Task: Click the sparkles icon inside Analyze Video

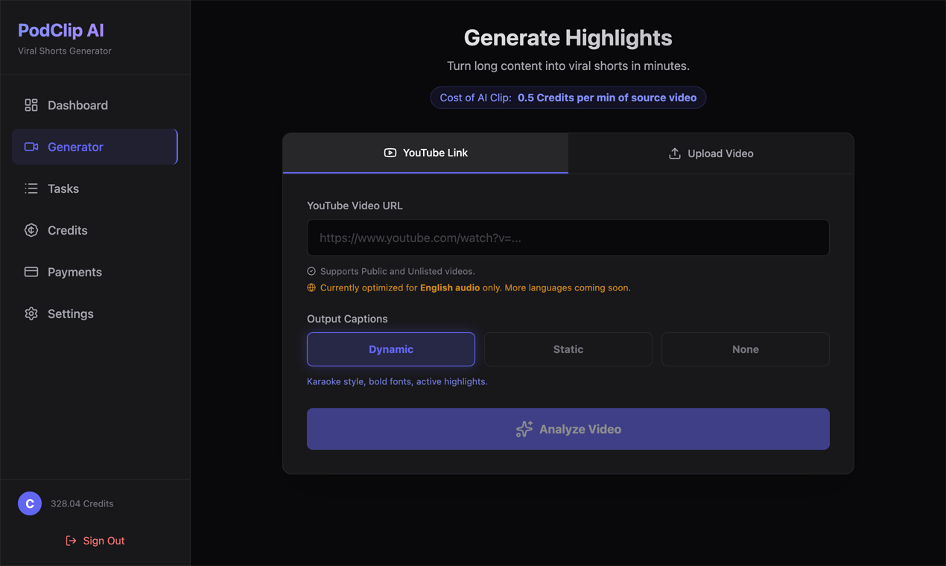Action: click(524, 429)
